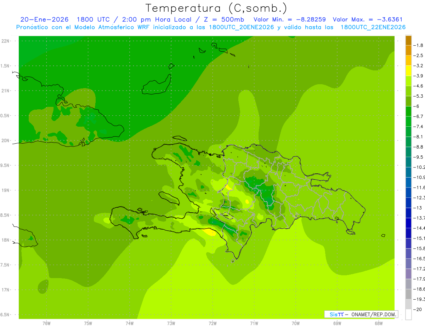Click the '-7.4' legend value
Viewport: 425px width, 328px height.
tap(418, 126)
